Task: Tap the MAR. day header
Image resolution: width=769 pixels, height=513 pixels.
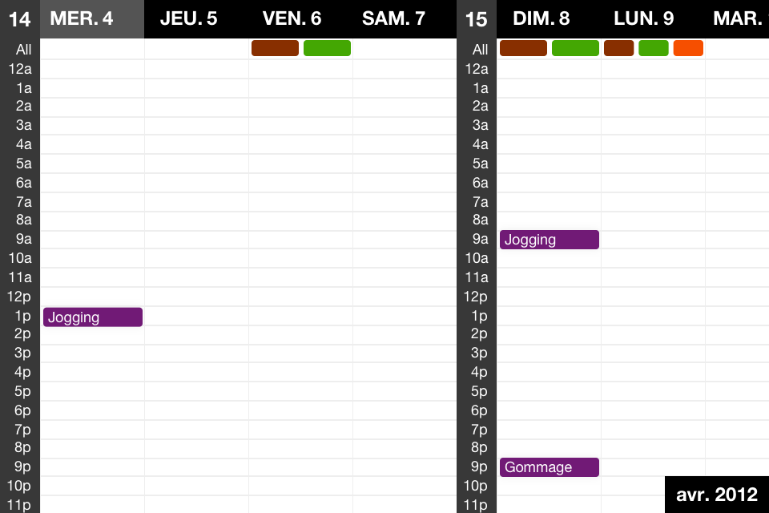Action: click(739, 18)
